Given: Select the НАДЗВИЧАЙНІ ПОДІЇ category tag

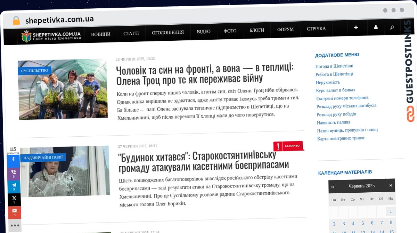Looking at the screenshot, I should tap(43, 158).
